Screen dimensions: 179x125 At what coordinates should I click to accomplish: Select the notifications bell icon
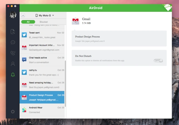click(13, 75)
